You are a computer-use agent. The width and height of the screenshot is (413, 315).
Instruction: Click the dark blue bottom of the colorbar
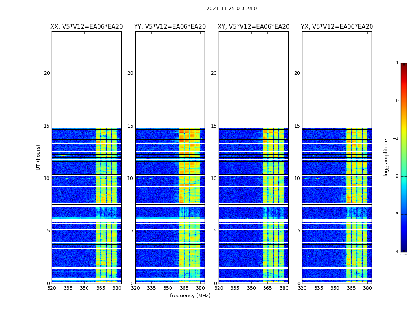[404, 249]
